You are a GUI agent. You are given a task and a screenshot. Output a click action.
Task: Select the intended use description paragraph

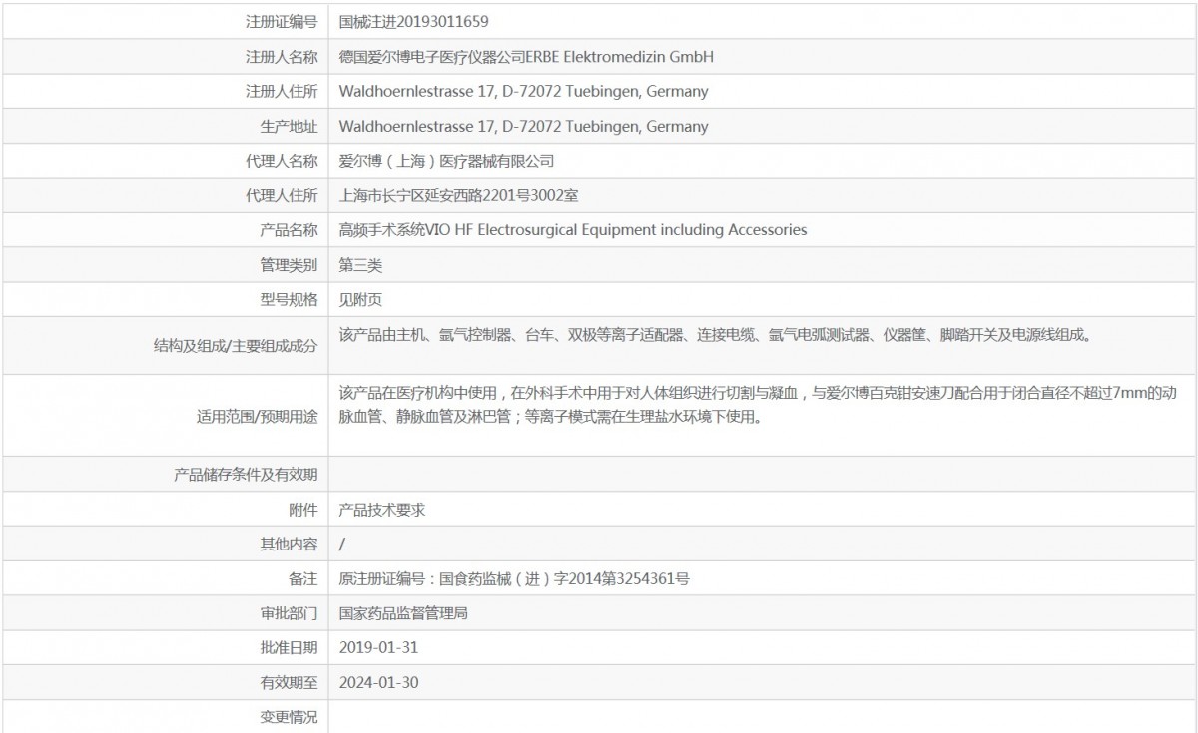point(760,405)
